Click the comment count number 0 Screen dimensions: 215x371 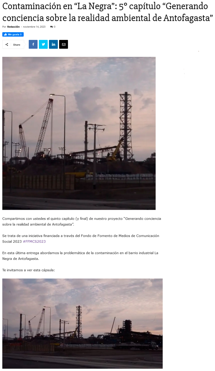(x=55, y=27)
